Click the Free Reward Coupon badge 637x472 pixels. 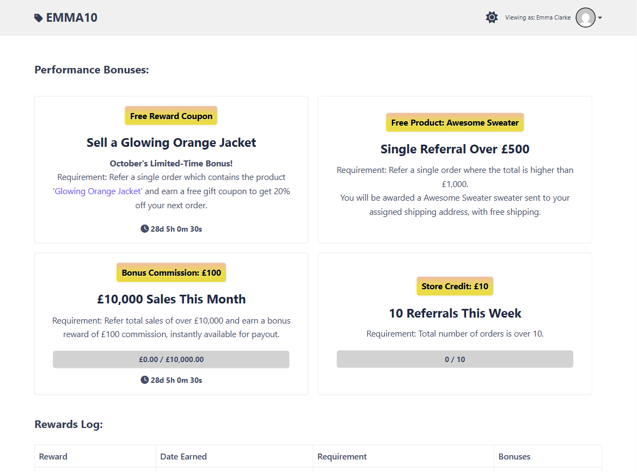[171, 116]
